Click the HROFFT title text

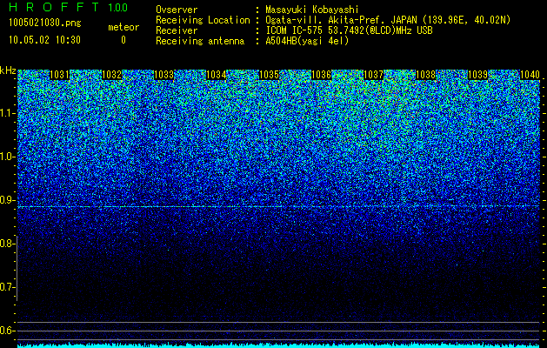54,7
